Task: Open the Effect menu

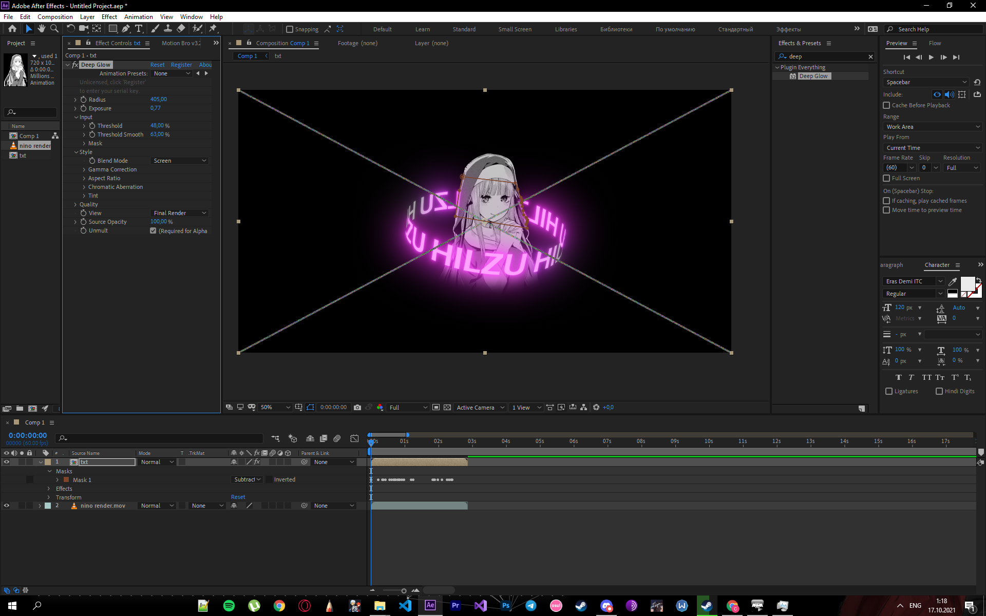Action: tap(109, 17)
